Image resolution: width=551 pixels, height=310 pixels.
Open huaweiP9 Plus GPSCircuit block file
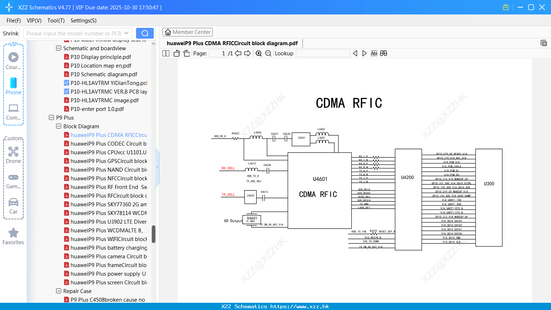pos(106,161)
